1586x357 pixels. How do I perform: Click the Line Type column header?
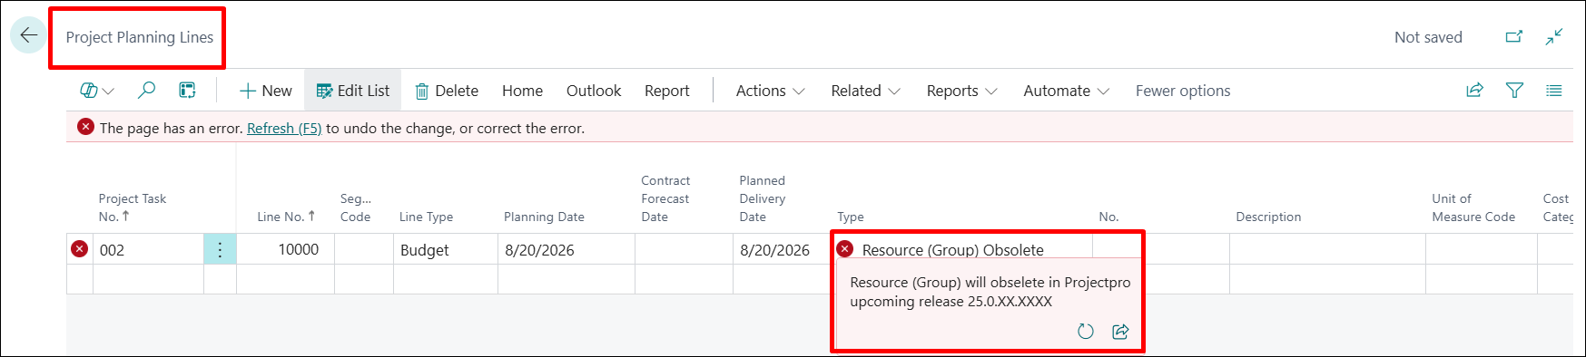(x=426, y=217)
